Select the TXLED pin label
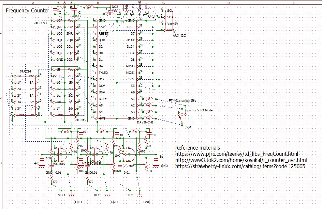 103,72
